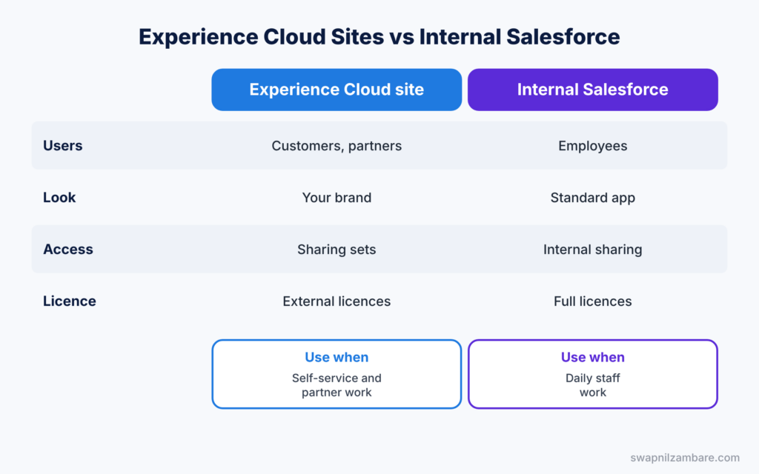
Task: Click the 'Customers, partners' cell
Action: pos(337,146)
